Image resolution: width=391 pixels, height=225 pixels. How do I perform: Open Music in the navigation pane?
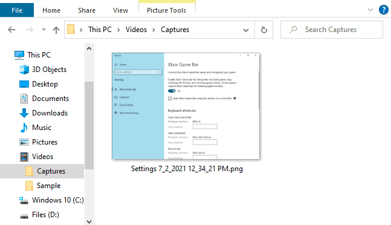pyautogui.click(x=42, y=127)
